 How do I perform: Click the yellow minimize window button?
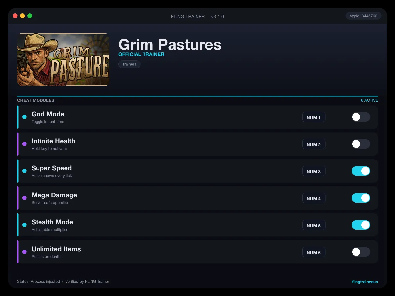[22, 16]
